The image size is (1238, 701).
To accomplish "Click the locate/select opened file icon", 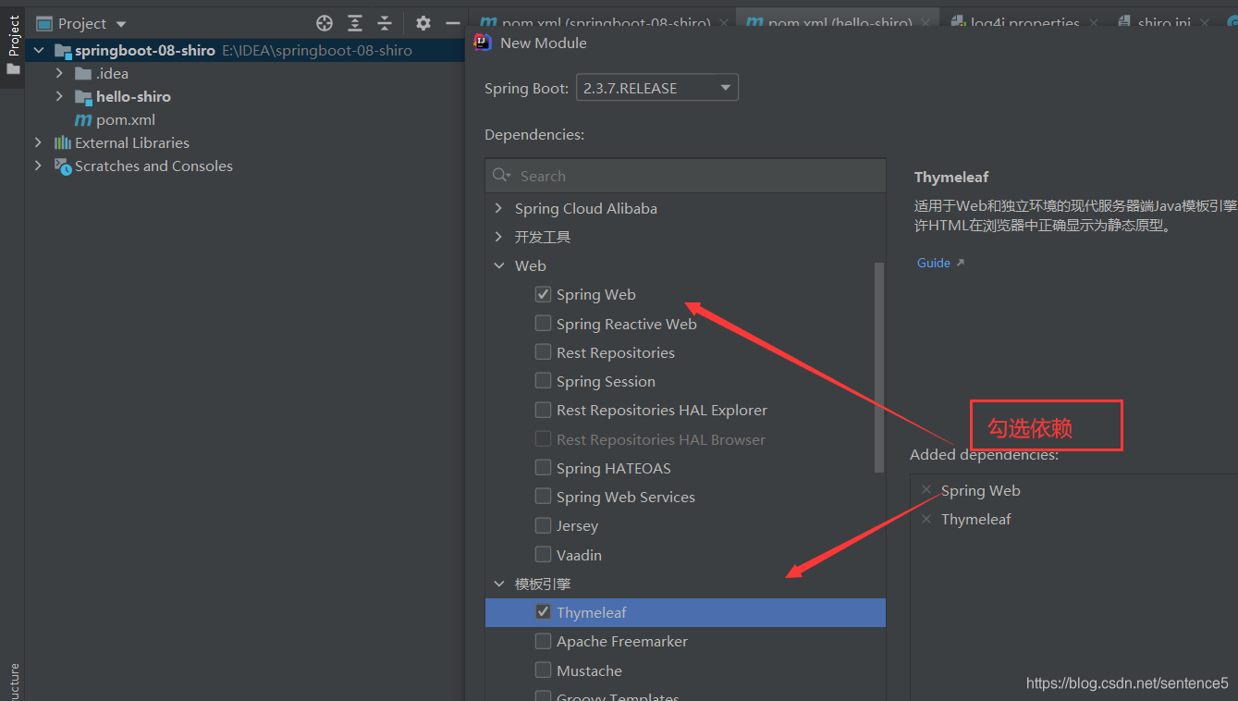I will pos(325,23).
